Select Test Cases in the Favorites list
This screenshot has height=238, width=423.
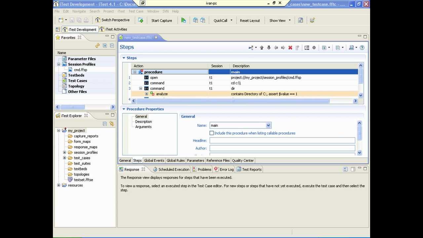click(x=77, y=81)
